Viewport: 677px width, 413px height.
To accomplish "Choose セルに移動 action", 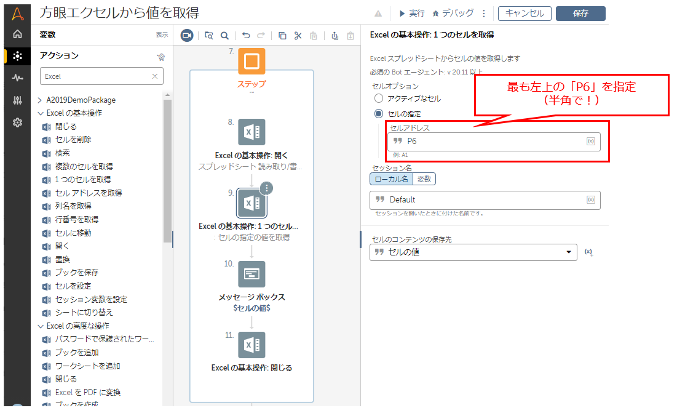I will pyautogui.click(x=73, y=233).
